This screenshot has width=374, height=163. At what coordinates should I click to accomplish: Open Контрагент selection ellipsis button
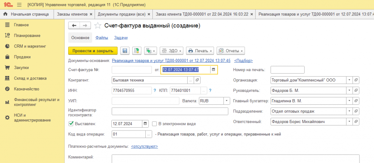coord(191,80)
